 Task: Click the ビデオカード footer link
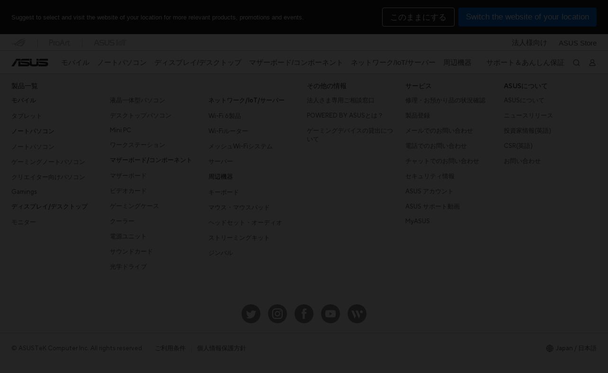click(x=128, y=191)
